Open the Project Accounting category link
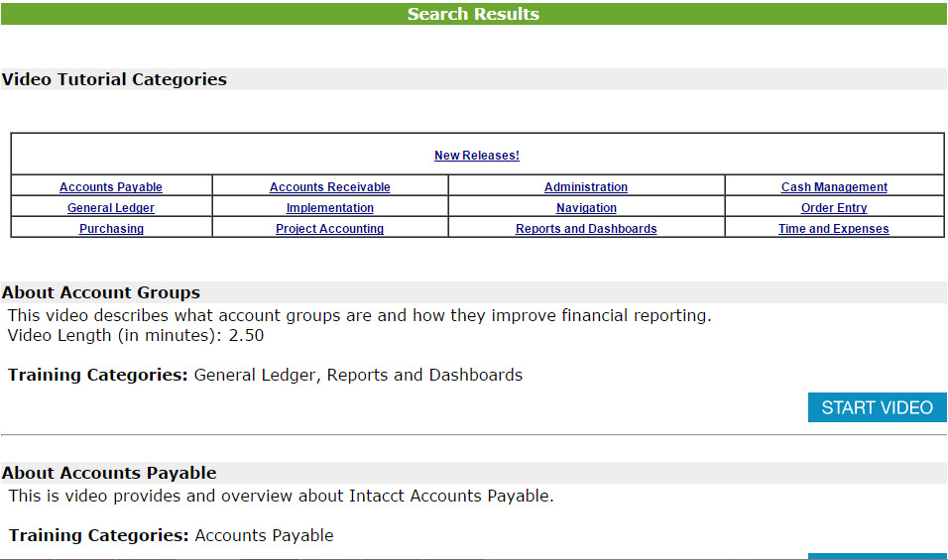This screenshot has height=560, width=948. click(329, 229)
